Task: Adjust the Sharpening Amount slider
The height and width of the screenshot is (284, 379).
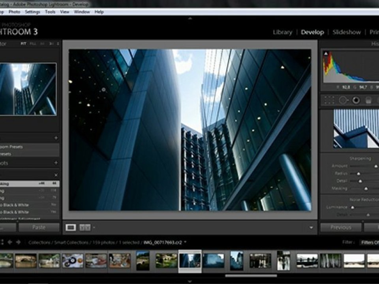Action: [x=376, y=166]
